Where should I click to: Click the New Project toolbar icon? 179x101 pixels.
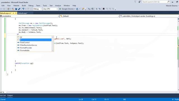[x=8, y=9]
